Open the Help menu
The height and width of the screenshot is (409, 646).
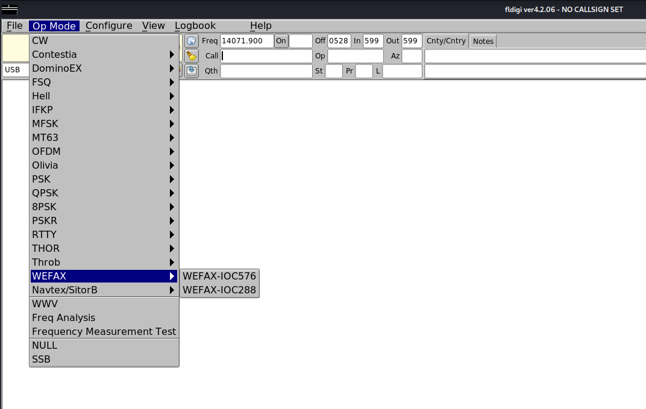pyautogui.click(x=261, y=25)
